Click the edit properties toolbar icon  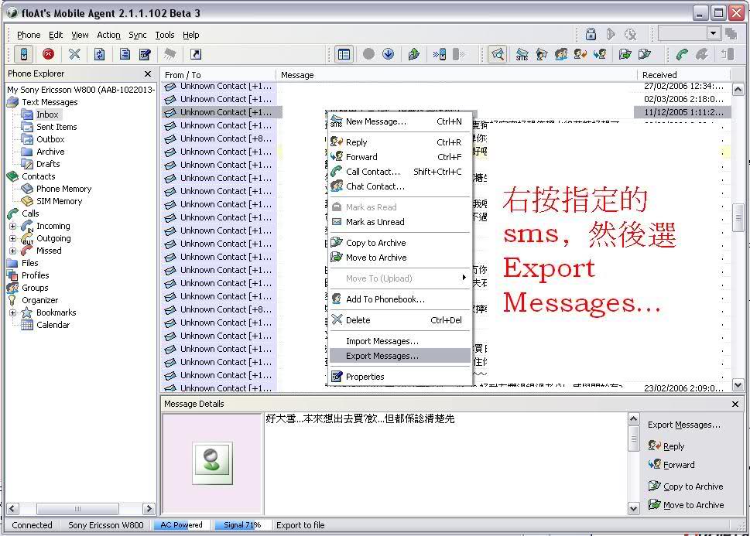tap(145, 54)
